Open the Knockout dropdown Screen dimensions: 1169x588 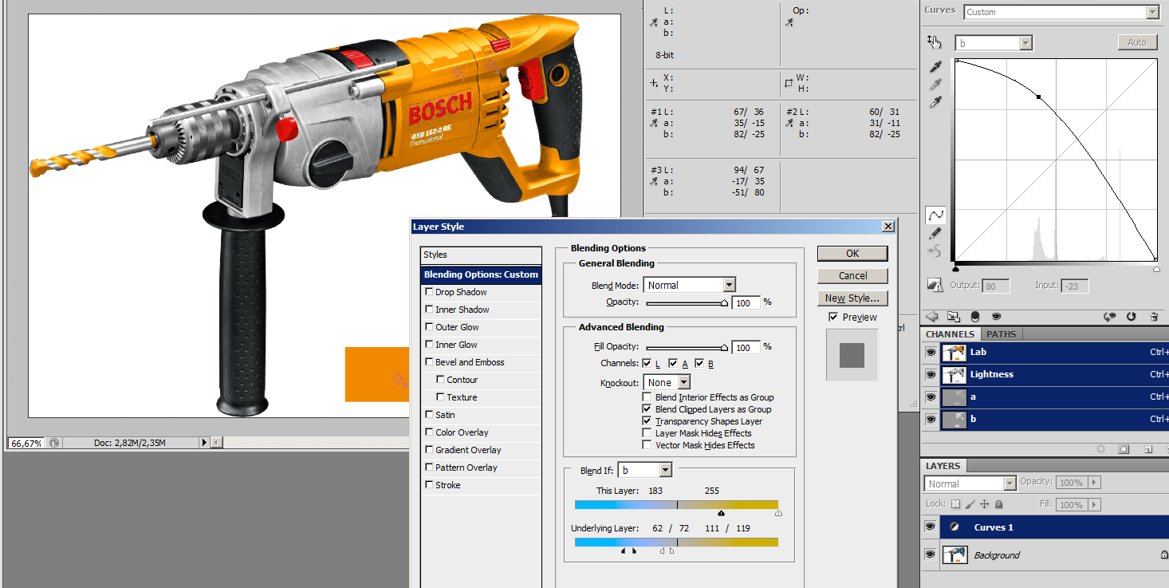tap(667, 382)
